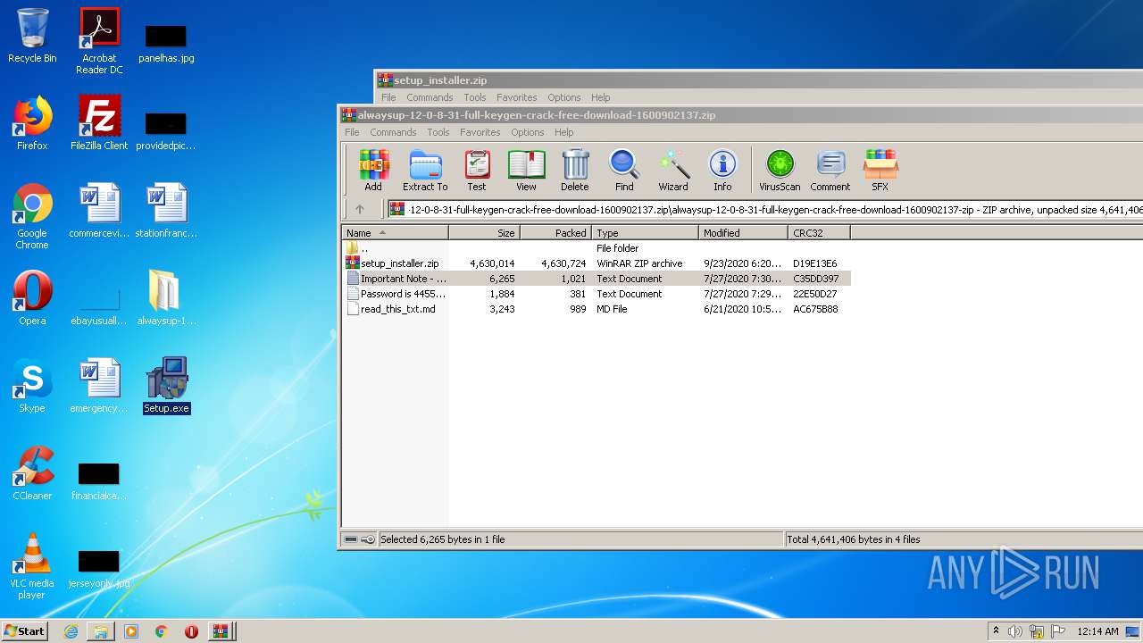Open the Favorites menu
Viewport: 1143px width, 643px height.
point(480,132)
